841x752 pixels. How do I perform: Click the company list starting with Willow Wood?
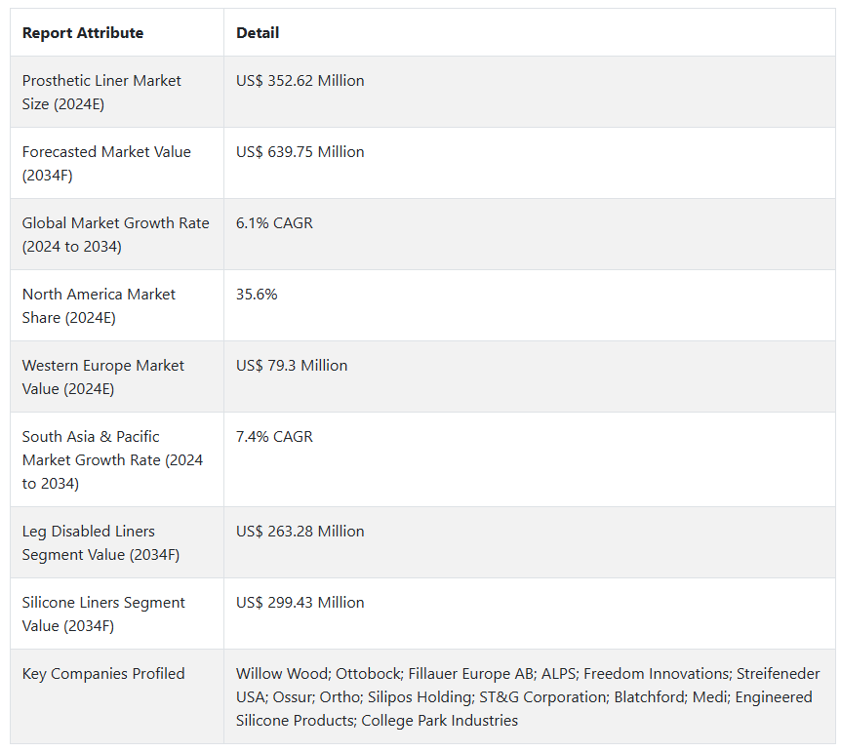pyautogui.click(x=527, y=696)
